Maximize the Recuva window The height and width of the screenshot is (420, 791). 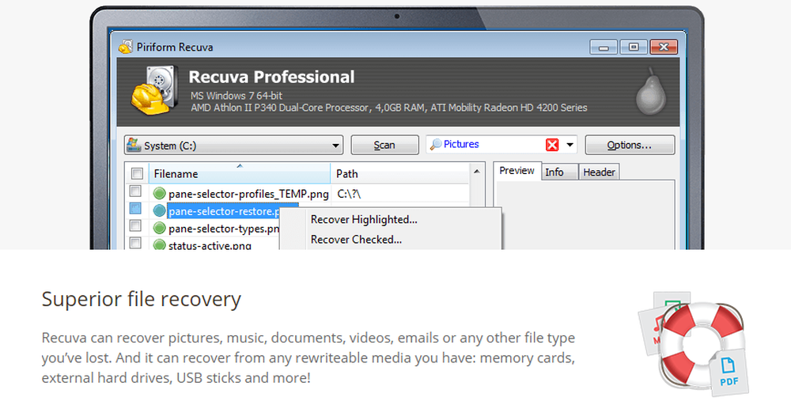[634, 47]
